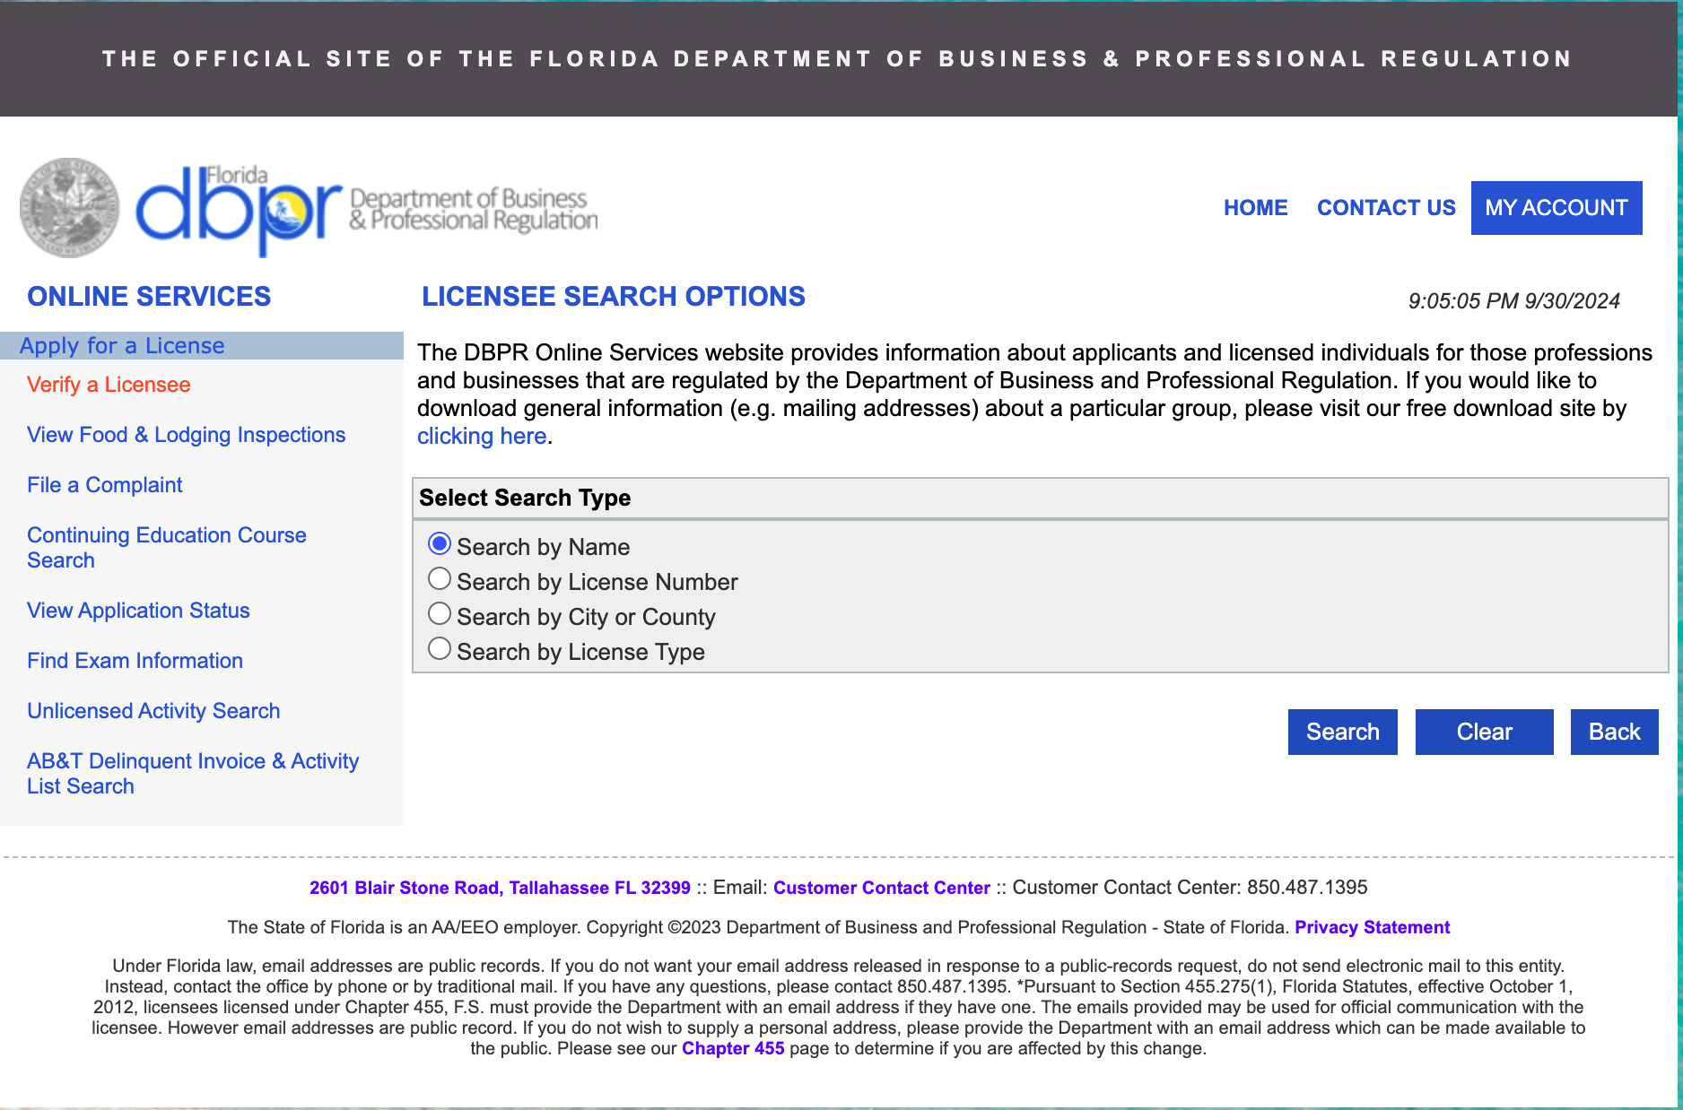Choose Search by License Number option

click(440, 579)
